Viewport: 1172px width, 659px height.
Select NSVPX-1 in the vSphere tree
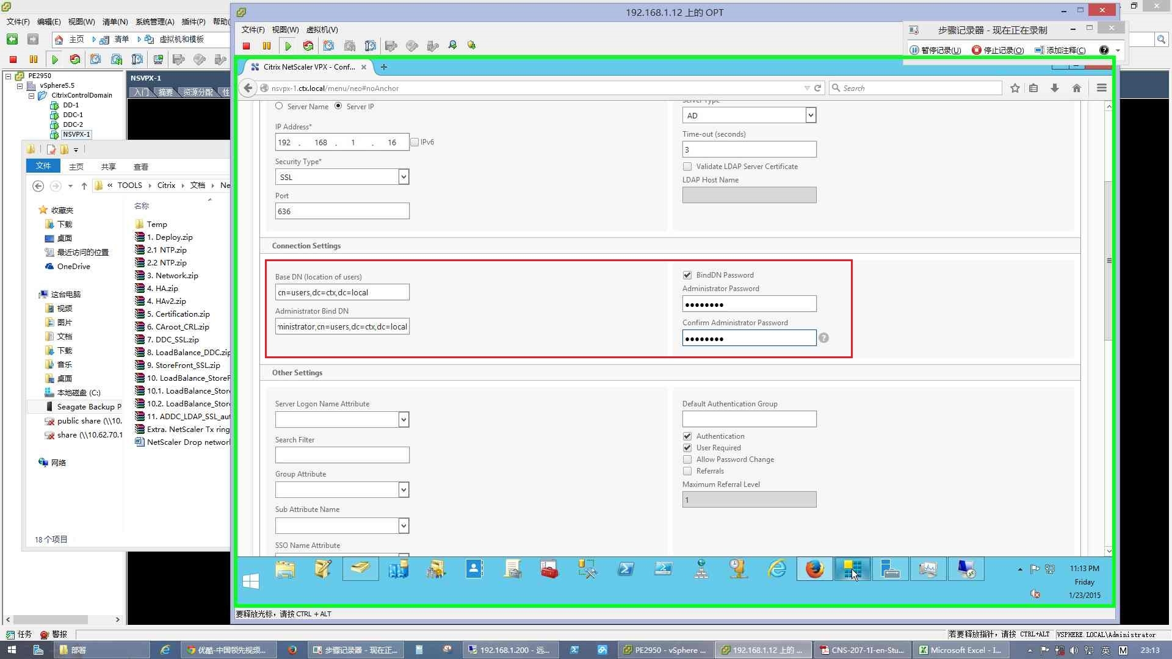point(76,134)
